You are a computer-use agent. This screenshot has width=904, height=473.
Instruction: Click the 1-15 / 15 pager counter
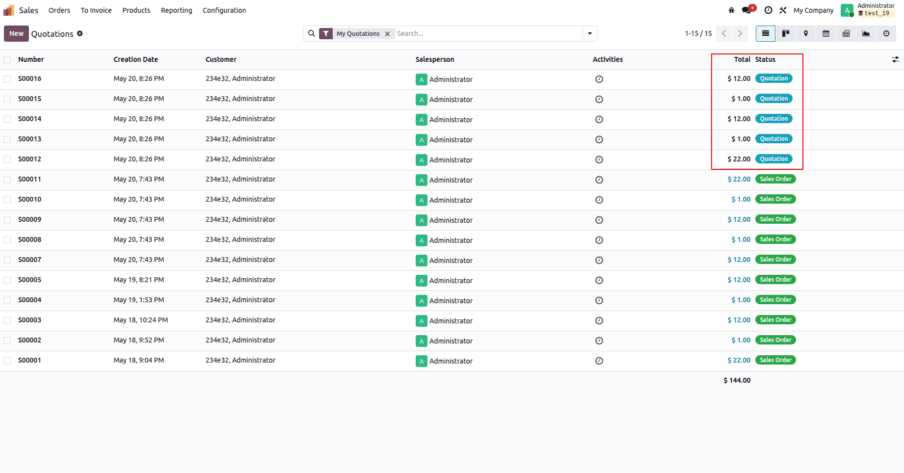[x=698, y=33]
